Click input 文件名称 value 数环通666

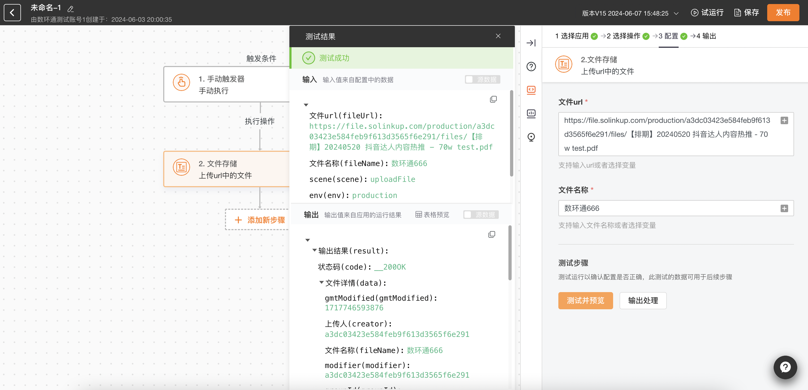pyautogui.click(x=409, y=163)
